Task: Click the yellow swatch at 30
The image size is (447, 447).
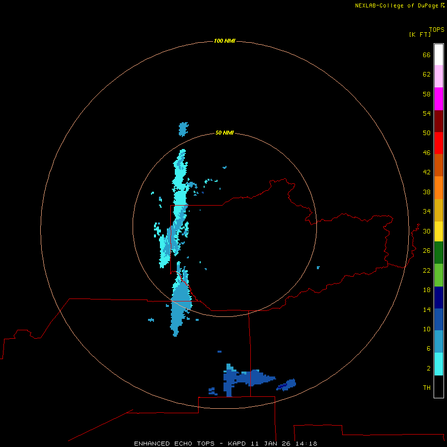Action: 439,231
